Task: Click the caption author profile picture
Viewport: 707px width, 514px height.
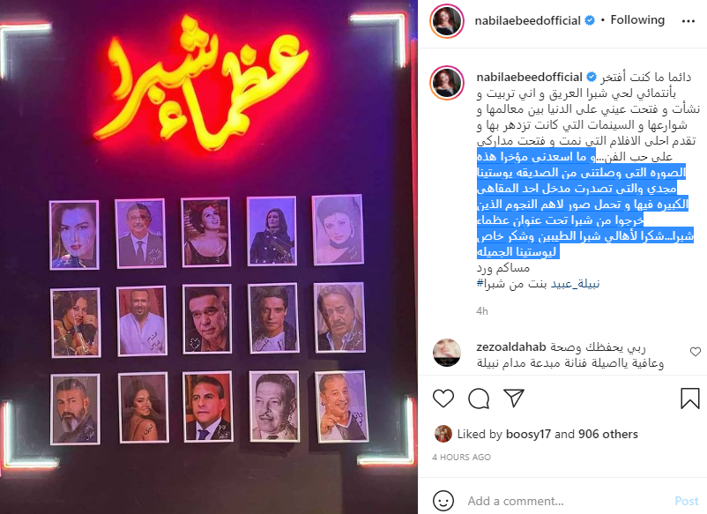Action: [446, 83]
